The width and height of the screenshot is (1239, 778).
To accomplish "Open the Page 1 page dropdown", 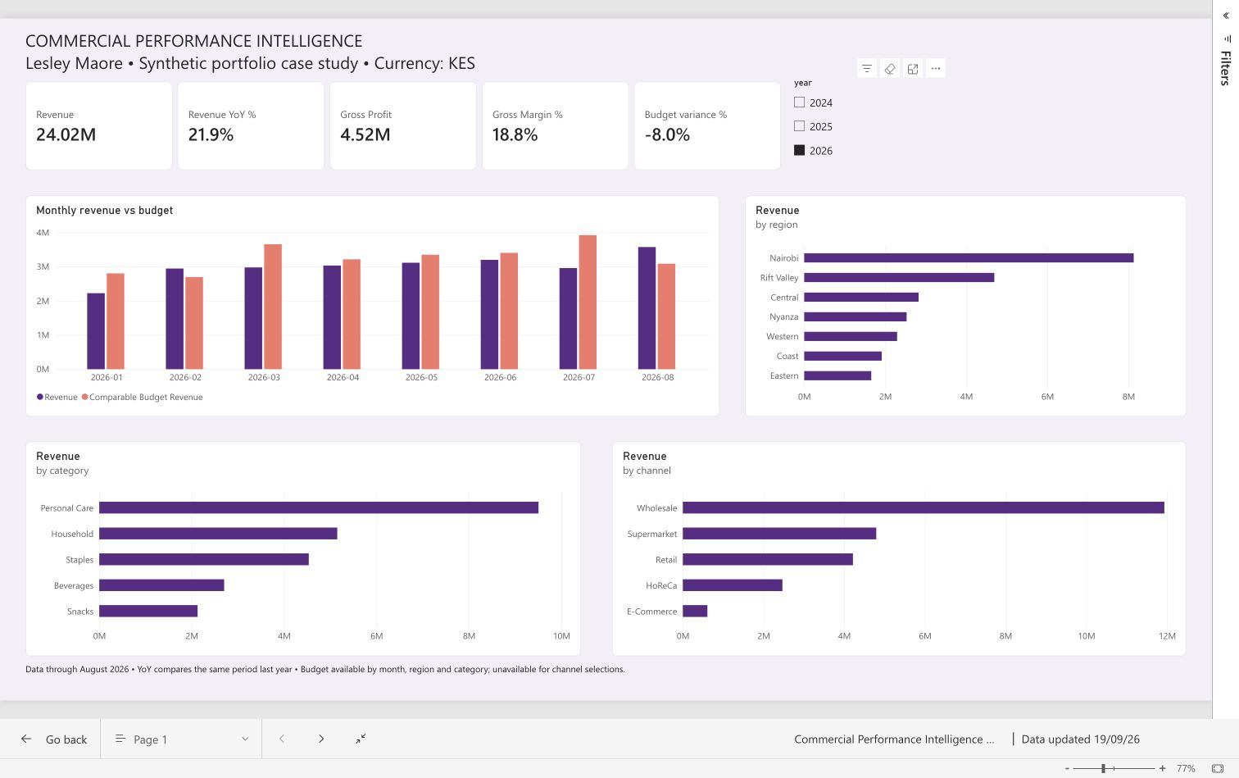I will tap(181, 739).
